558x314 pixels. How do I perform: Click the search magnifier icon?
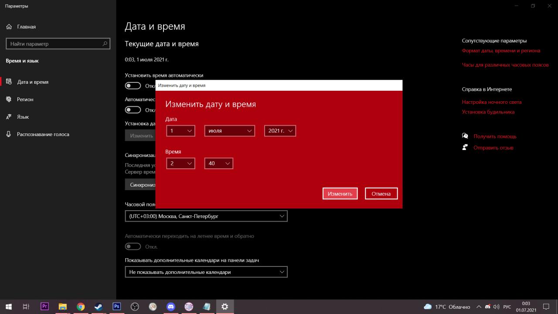(x=105, y=44)
